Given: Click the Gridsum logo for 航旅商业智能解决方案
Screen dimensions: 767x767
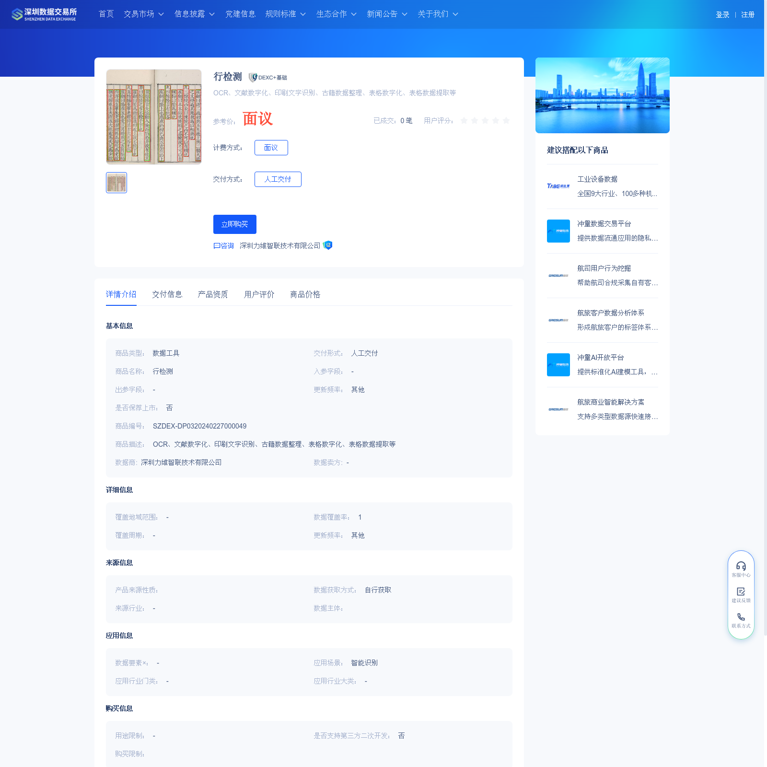Looking at the screenshot, I should (558, 409).
